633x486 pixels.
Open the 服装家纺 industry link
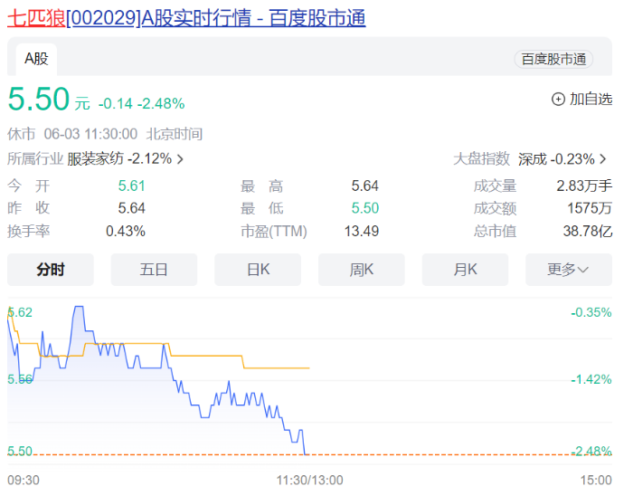pyautogui.click(x=95, y=158)
